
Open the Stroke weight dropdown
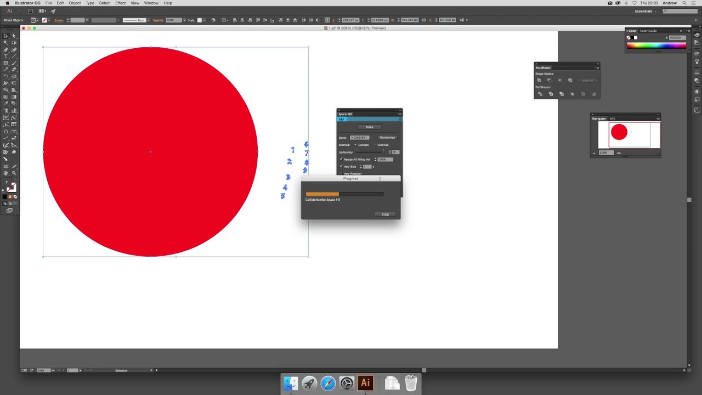coord(87,20)
